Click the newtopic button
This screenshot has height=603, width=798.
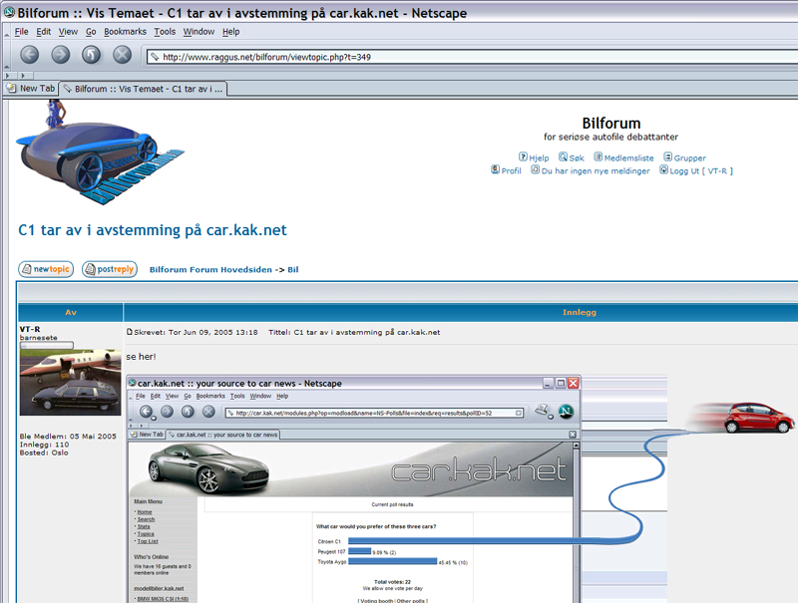(46, 269)
